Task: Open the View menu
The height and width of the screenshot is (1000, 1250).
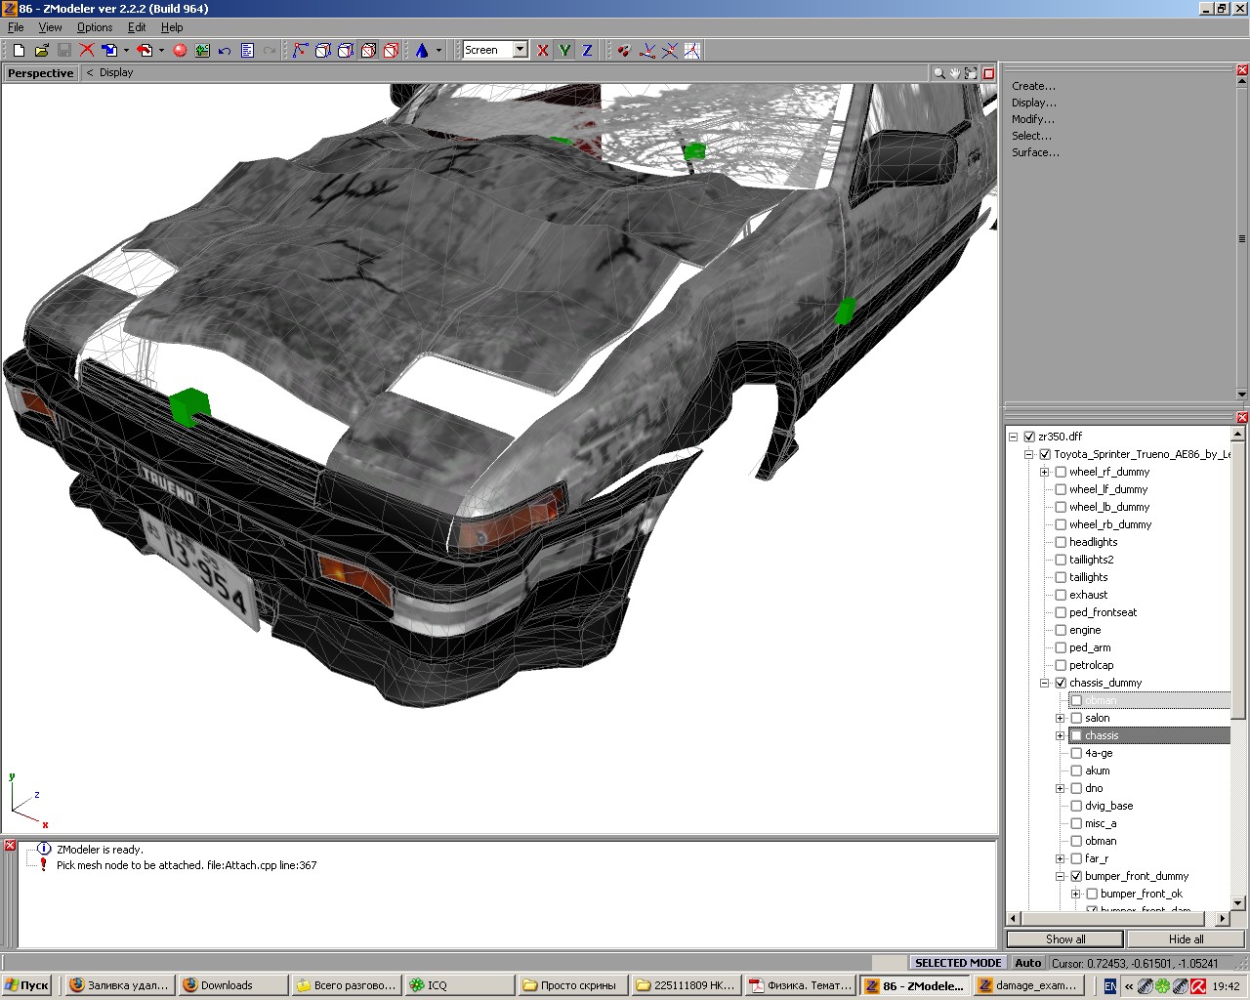Action: tap(50, 27)
